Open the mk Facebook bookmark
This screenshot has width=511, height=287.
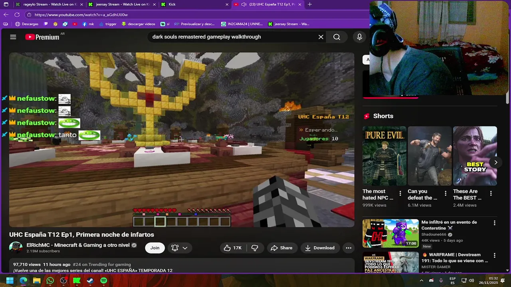click(x=88, y=24)
